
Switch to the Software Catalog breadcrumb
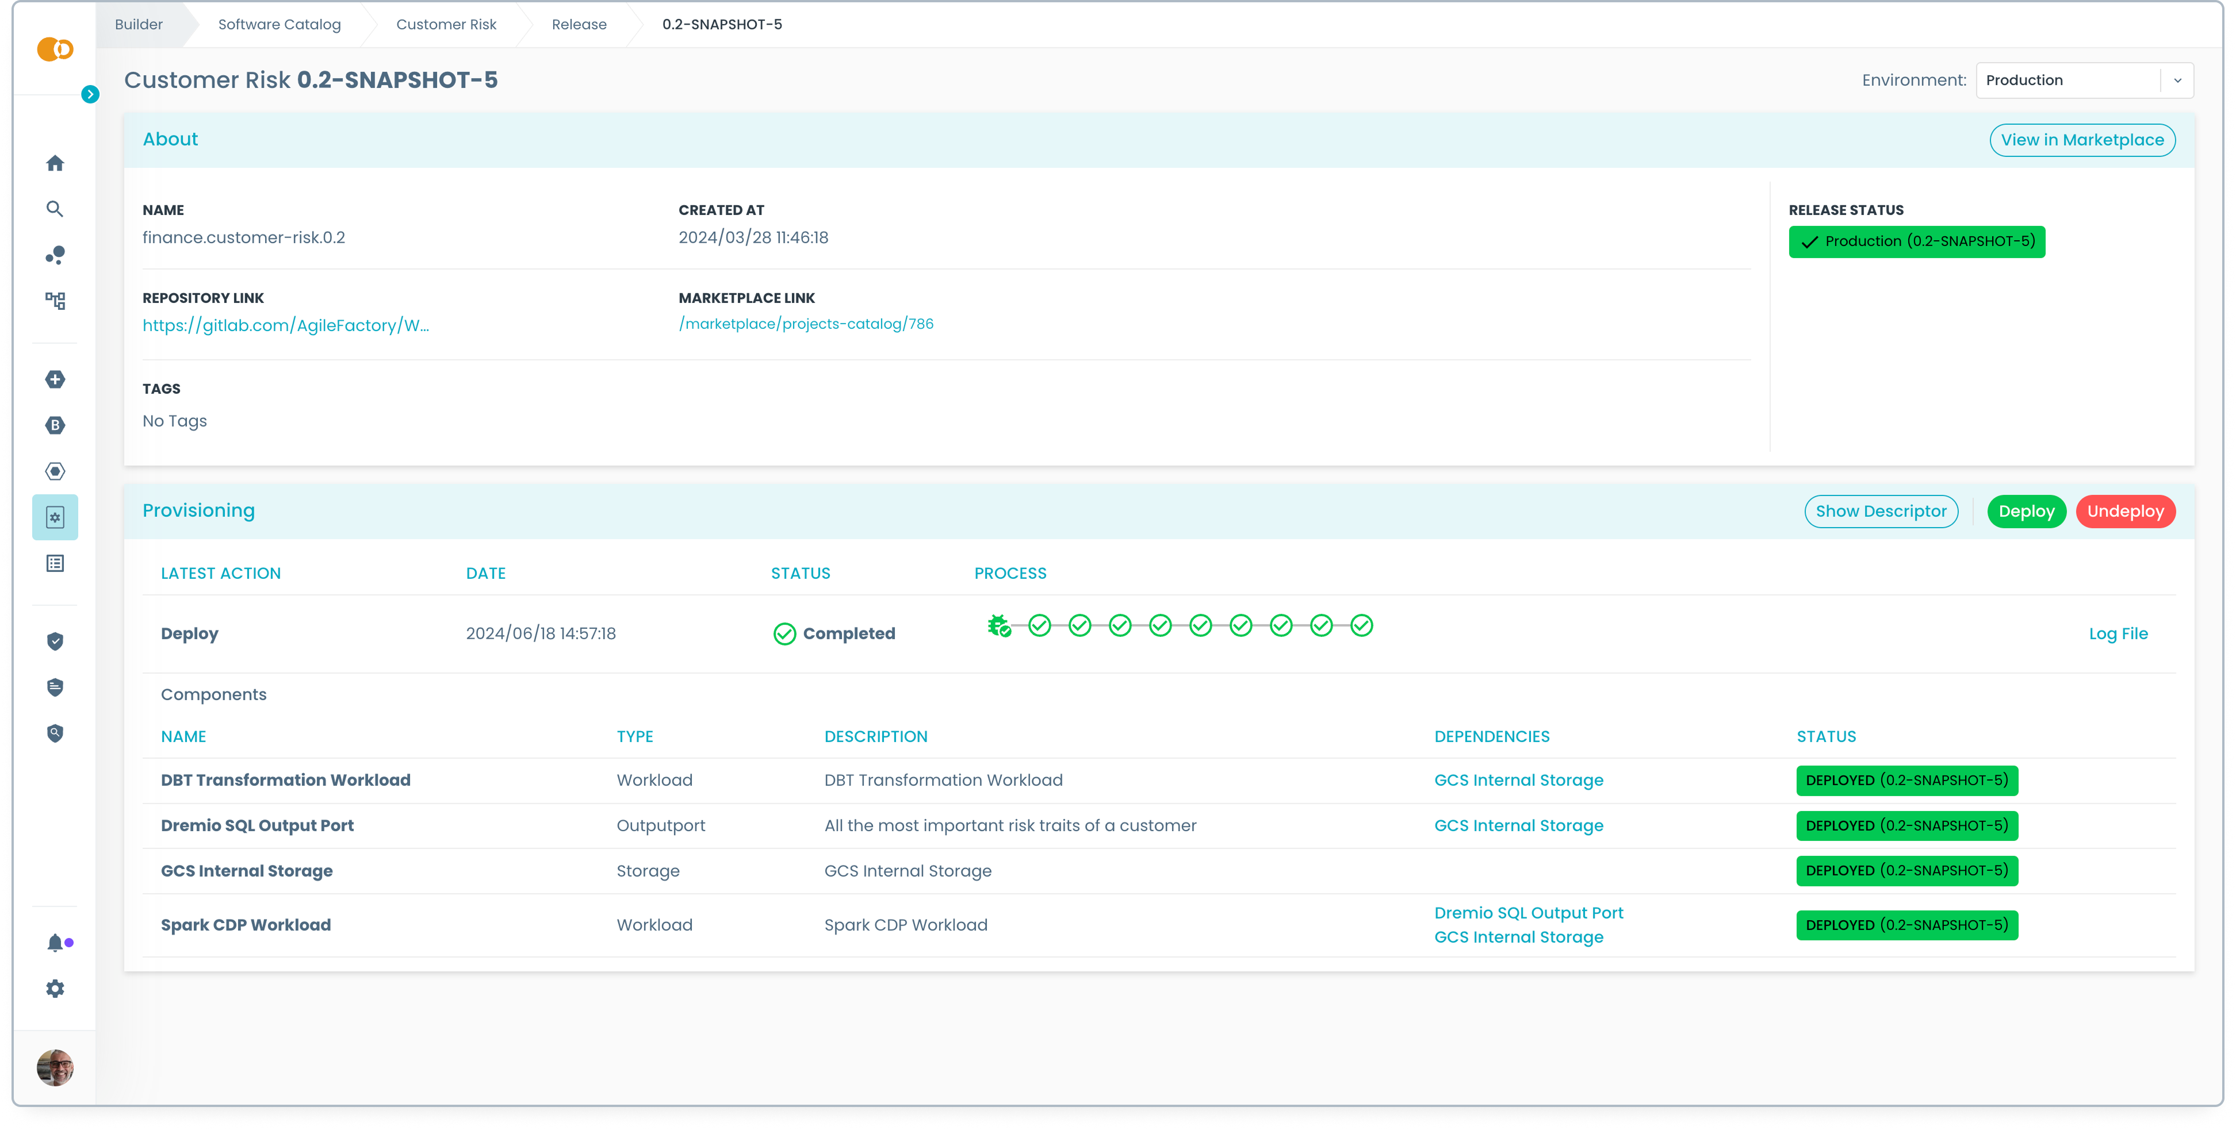tap(279, 24)
